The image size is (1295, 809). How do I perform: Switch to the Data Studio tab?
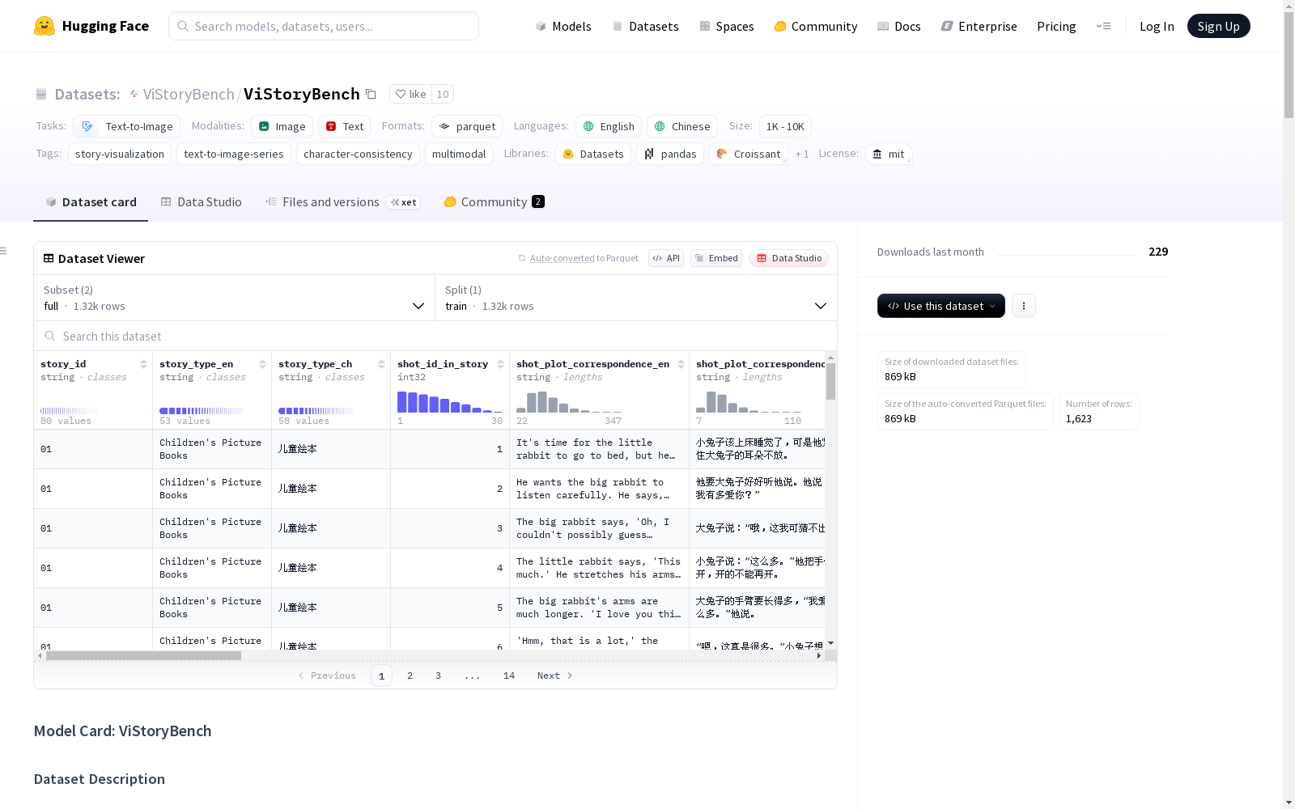[202, 202]
